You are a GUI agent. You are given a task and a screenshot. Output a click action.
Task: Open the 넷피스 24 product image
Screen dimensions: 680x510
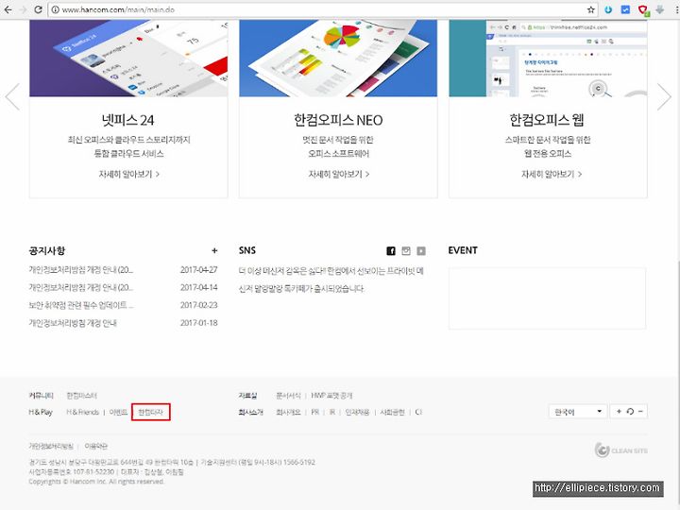[128, 59]
